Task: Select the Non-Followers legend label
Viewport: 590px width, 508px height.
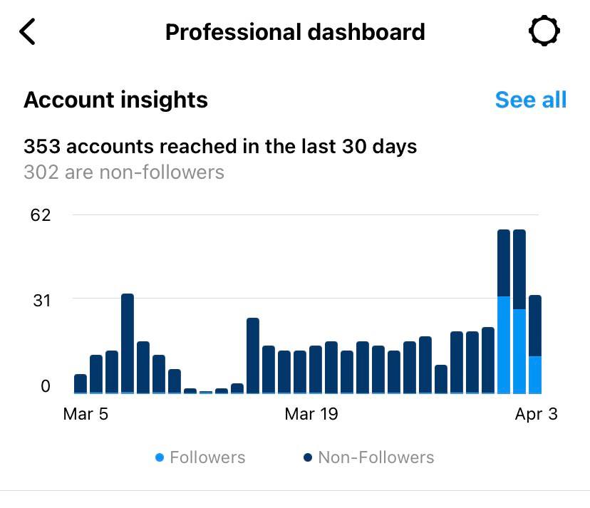Action: (376, 457)
